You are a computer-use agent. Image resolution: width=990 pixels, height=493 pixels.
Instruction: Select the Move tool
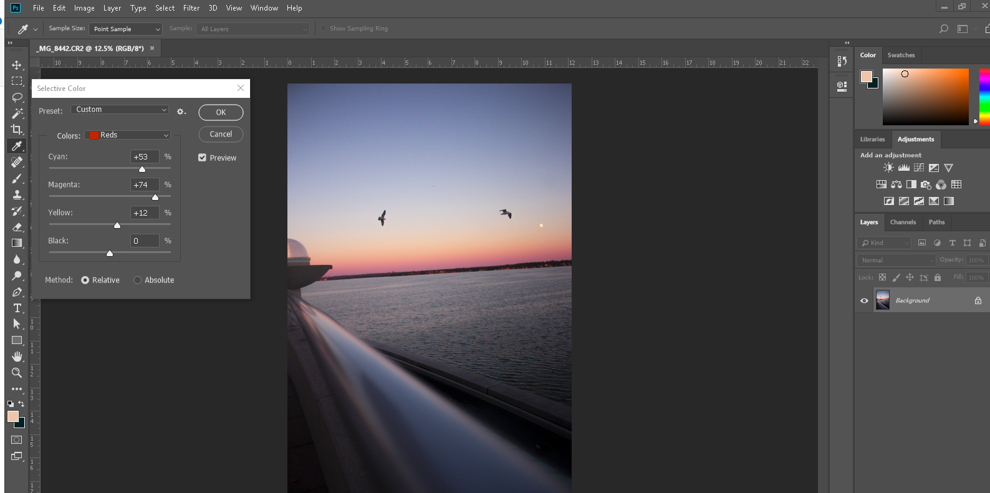tap(17, 65)
